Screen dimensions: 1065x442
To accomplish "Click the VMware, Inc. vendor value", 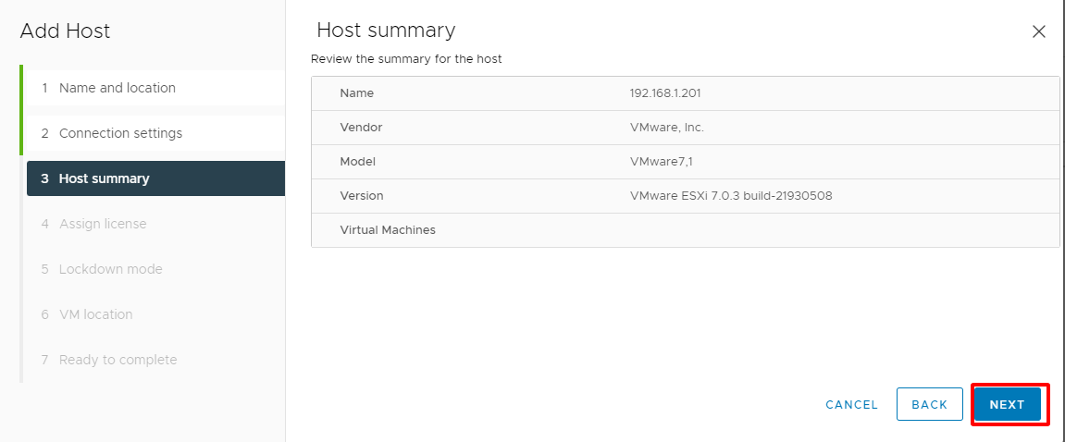I will pos(666,128).
